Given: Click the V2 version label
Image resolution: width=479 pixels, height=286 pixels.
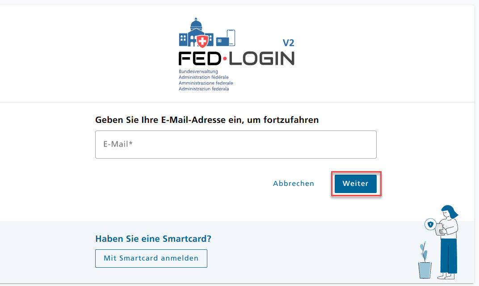Looking at the screenshot, I should pos(288,43).
